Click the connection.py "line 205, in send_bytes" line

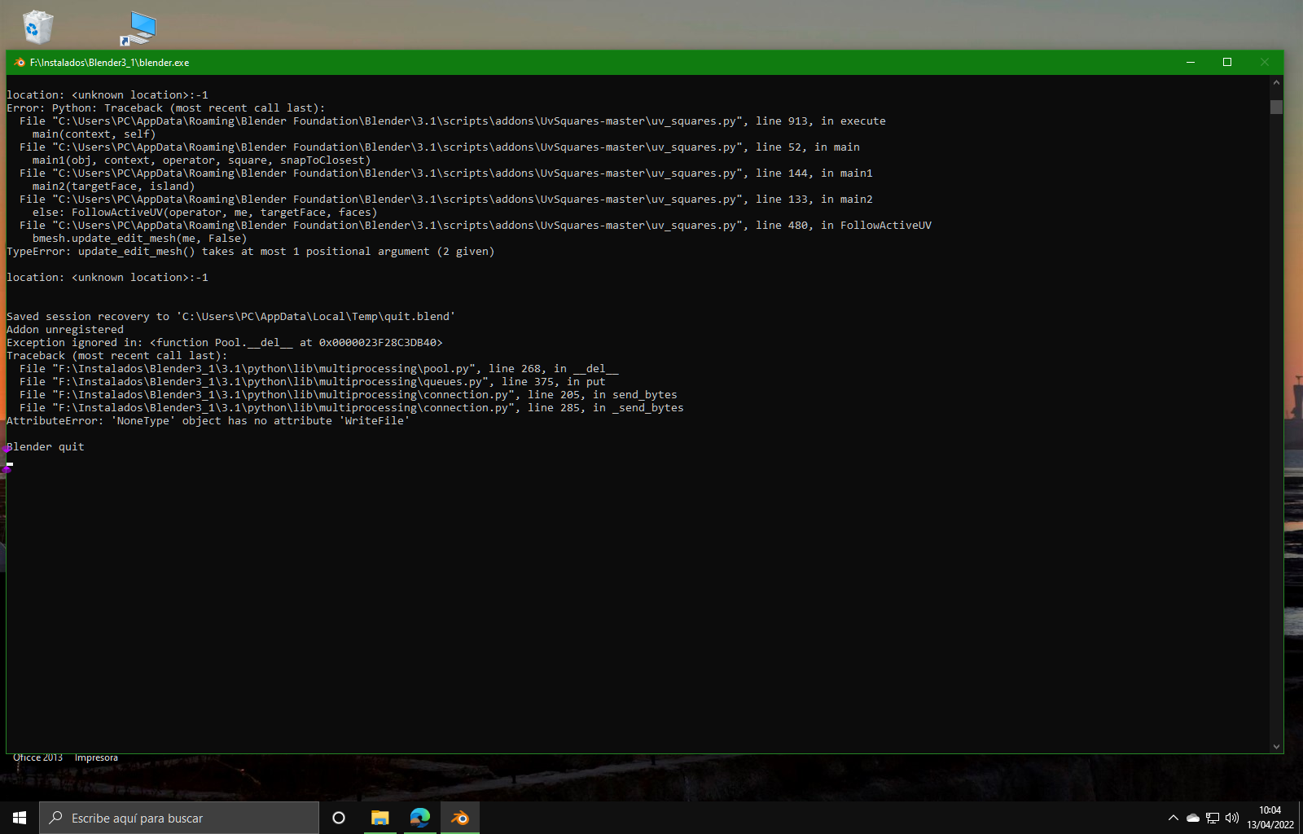pyautogui.click(x=349, y=395)
